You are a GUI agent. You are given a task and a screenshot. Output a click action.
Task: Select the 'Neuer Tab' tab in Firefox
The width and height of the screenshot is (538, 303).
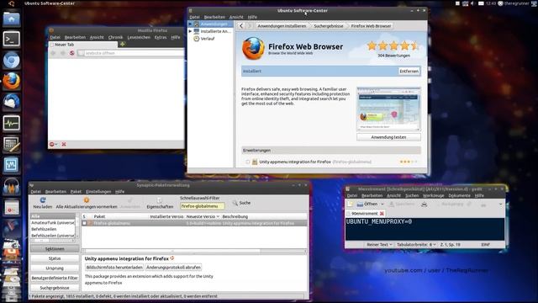pyautogui.click(x=83, y=45)
